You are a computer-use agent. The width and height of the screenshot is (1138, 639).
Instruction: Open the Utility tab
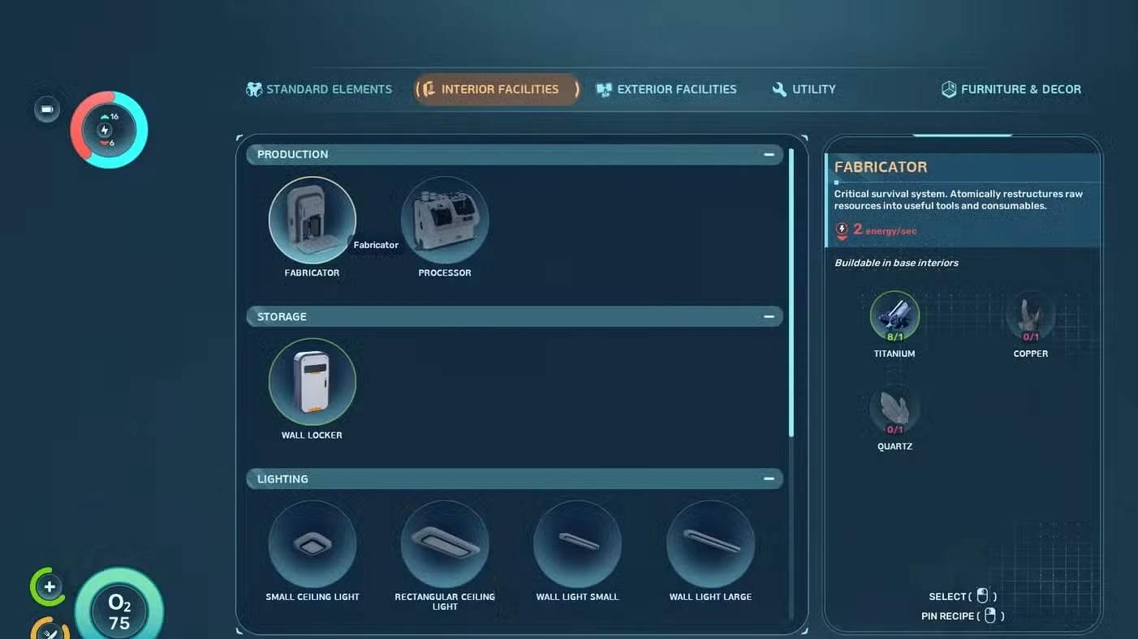[804, 89]
